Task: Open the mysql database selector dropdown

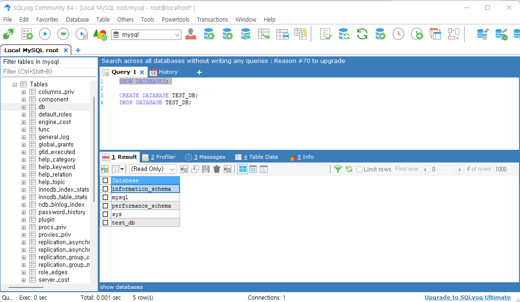Action: tap(146, 34)
